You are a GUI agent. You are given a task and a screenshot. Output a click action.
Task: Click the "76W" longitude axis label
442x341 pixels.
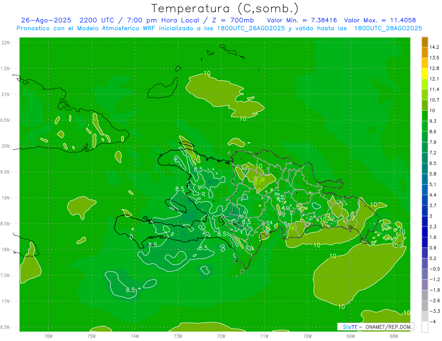(48, 336)
